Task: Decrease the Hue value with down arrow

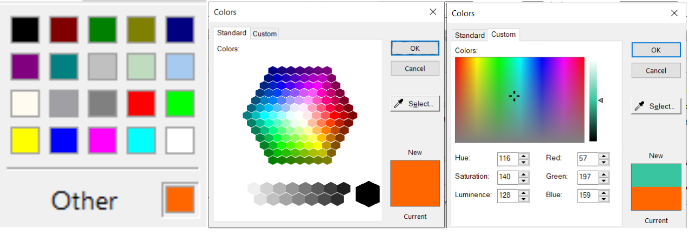Action: tap(524, 162)
